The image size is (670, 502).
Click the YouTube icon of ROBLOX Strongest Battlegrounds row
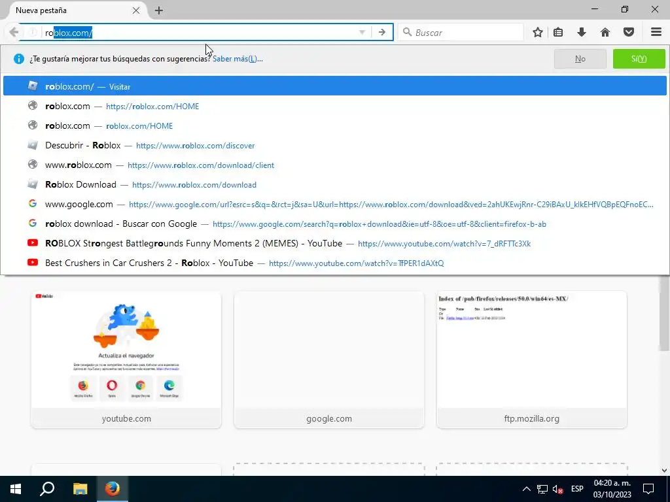click(33, 243)
